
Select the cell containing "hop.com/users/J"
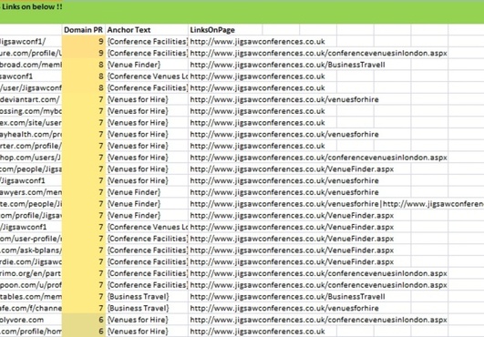coord(31,158)
